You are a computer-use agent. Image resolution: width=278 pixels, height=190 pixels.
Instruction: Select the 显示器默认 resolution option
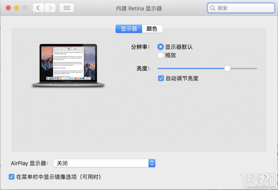[161, 47]
